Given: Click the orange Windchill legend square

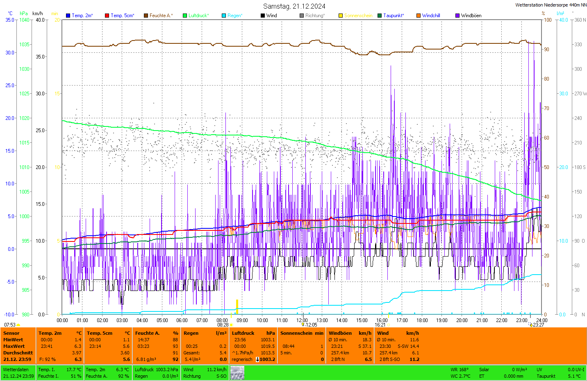Looking at the screenshot, I should pos(419,16).
